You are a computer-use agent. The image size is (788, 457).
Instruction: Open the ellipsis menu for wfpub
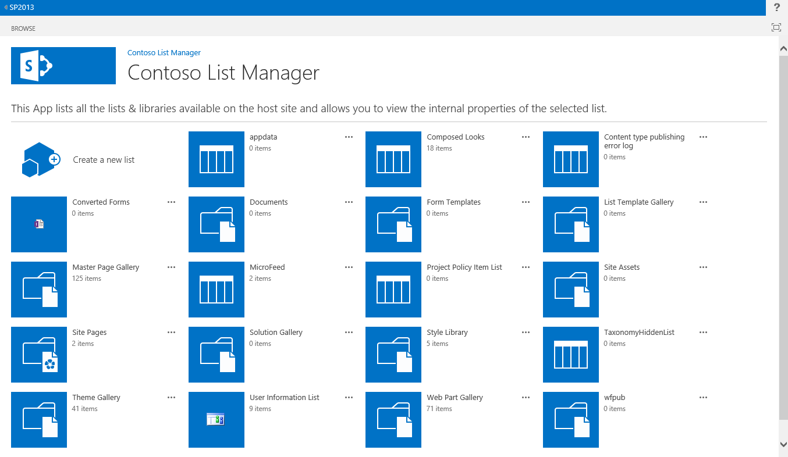(x=703, y=398)
